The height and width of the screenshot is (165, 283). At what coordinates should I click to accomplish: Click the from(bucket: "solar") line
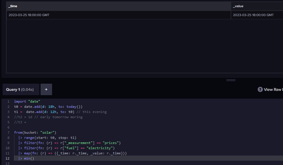pos(35,133)
